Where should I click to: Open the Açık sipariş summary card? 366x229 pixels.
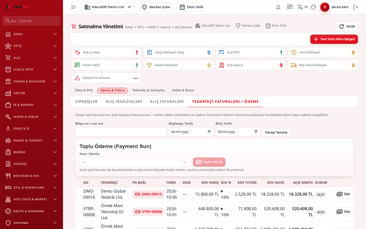tap(251, 65)
